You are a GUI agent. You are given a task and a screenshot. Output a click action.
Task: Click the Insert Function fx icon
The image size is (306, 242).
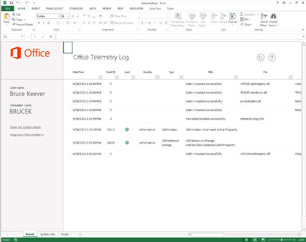[51, 37]
